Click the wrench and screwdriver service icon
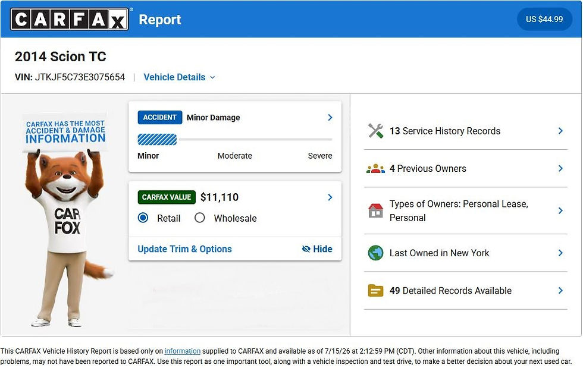 click(x=375, y=131)
